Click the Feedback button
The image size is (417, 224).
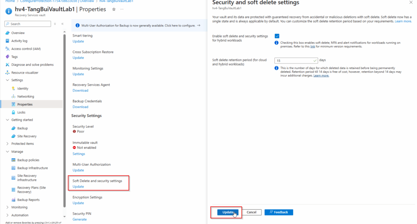coord(279,212)
